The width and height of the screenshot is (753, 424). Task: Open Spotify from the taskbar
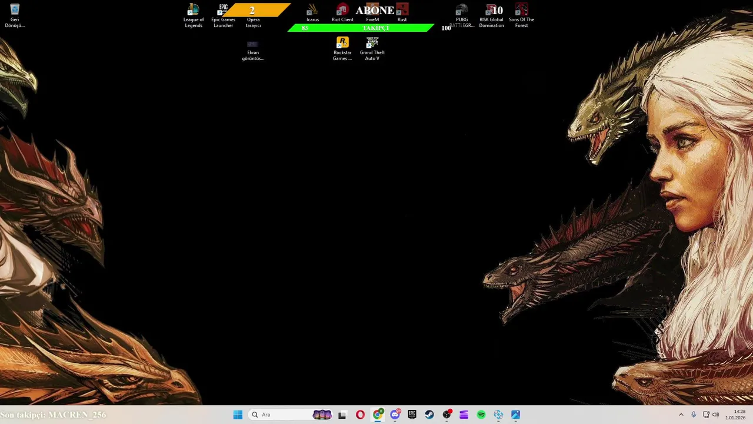[x=481, y=415]
